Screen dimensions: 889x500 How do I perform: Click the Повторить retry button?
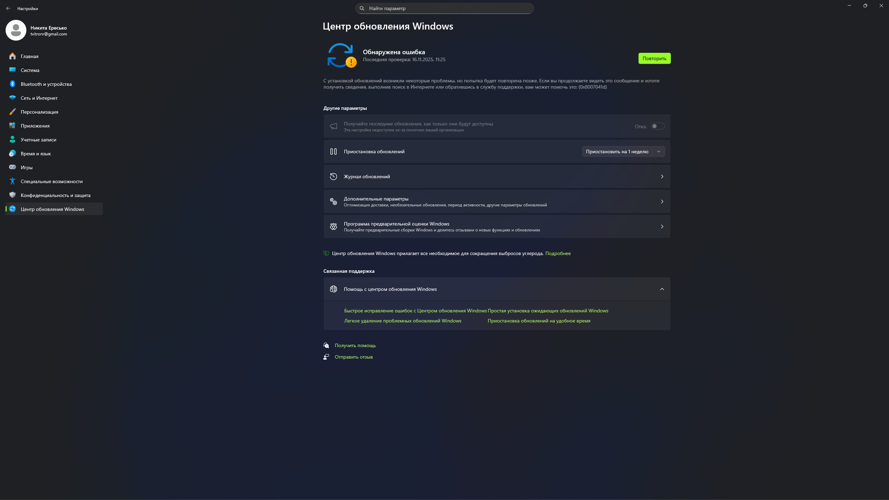[x=655, y=58]
